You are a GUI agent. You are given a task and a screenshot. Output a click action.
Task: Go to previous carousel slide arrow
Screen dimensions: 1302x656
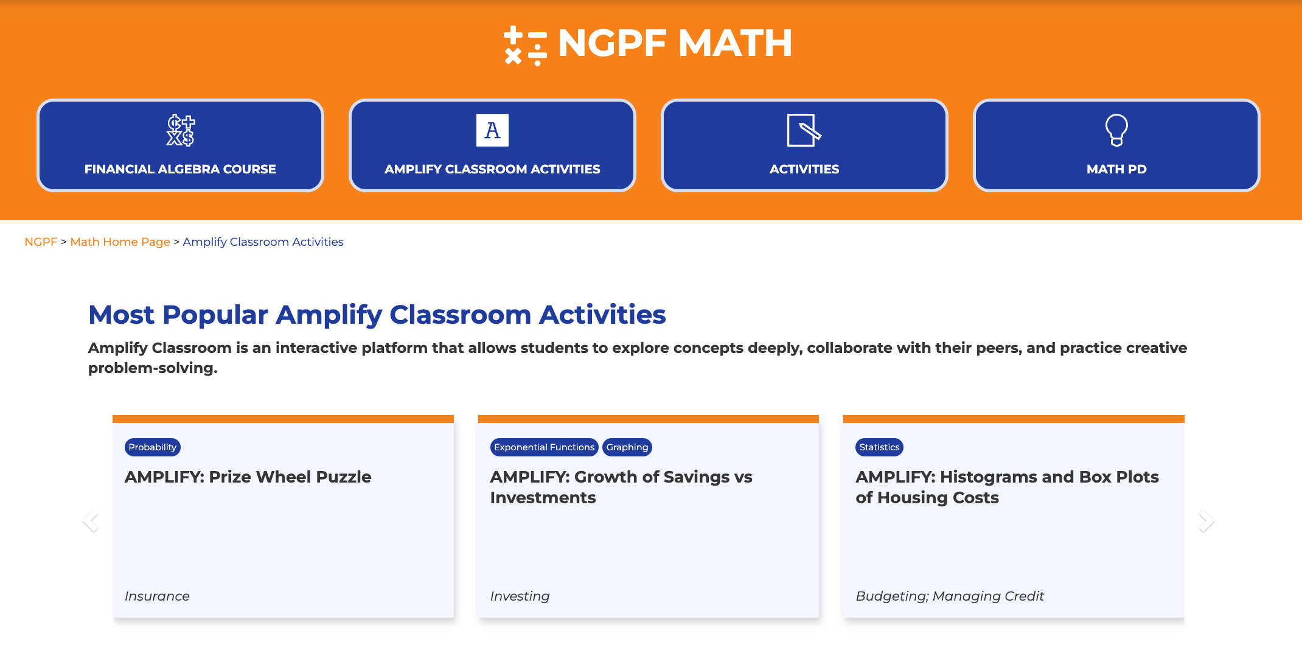91,521
